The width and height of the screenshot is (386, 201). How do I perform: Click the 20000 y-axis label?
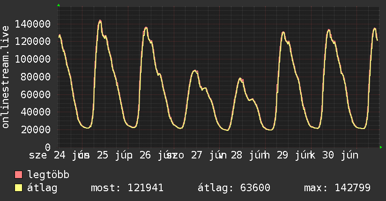coord(36,130)
